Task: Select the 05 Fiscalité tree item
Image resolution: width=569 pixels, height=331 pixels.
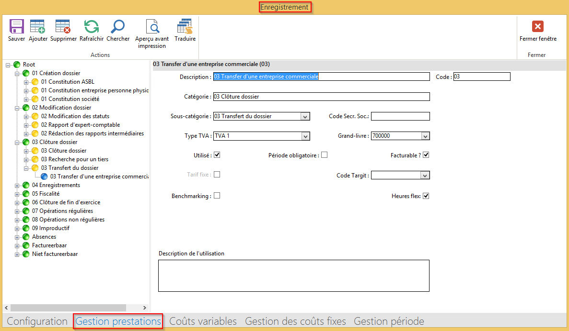Action: click(46, 194)
